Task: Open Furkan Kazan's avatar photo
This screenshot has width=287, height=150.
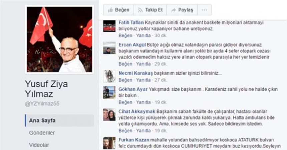Action: pyautogui.click(x=109, y=143)
